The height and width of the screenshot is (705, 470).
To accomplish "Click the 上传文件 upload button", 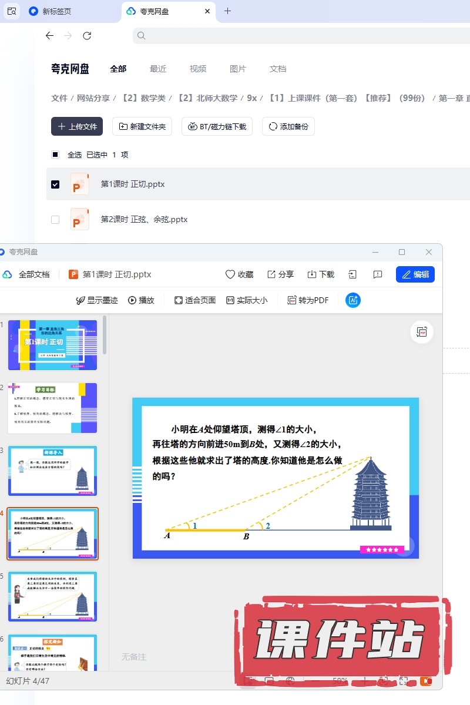I will pos(77,126).
